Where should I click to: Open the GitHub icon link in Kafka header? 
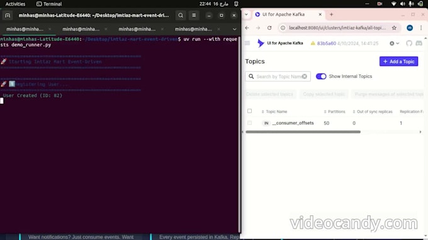pos(409,43)
